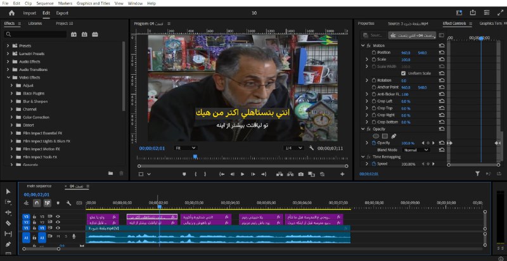This screenshot has height=261, width=507.
Task: Open the Fit zoom level dropdown
Action: tap(185, 148)
